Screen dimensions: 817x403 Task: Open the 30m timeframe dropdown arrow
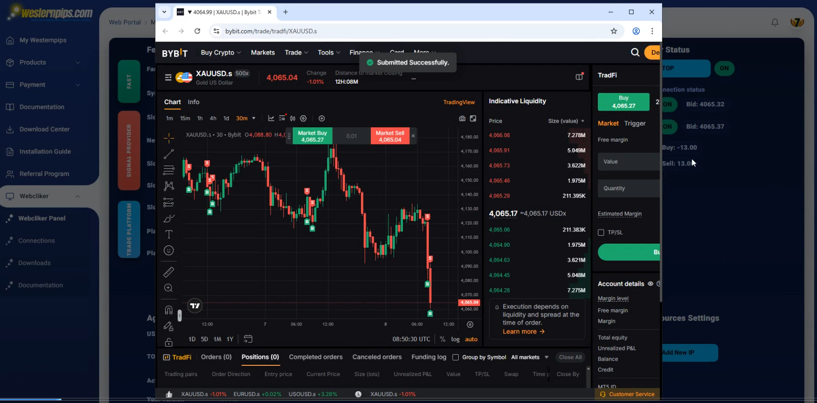pyautogui.click(x=254, y=119)
